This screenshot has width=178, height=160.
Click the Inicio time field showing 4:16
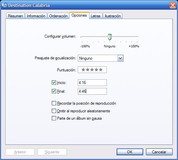pos(92,83)
